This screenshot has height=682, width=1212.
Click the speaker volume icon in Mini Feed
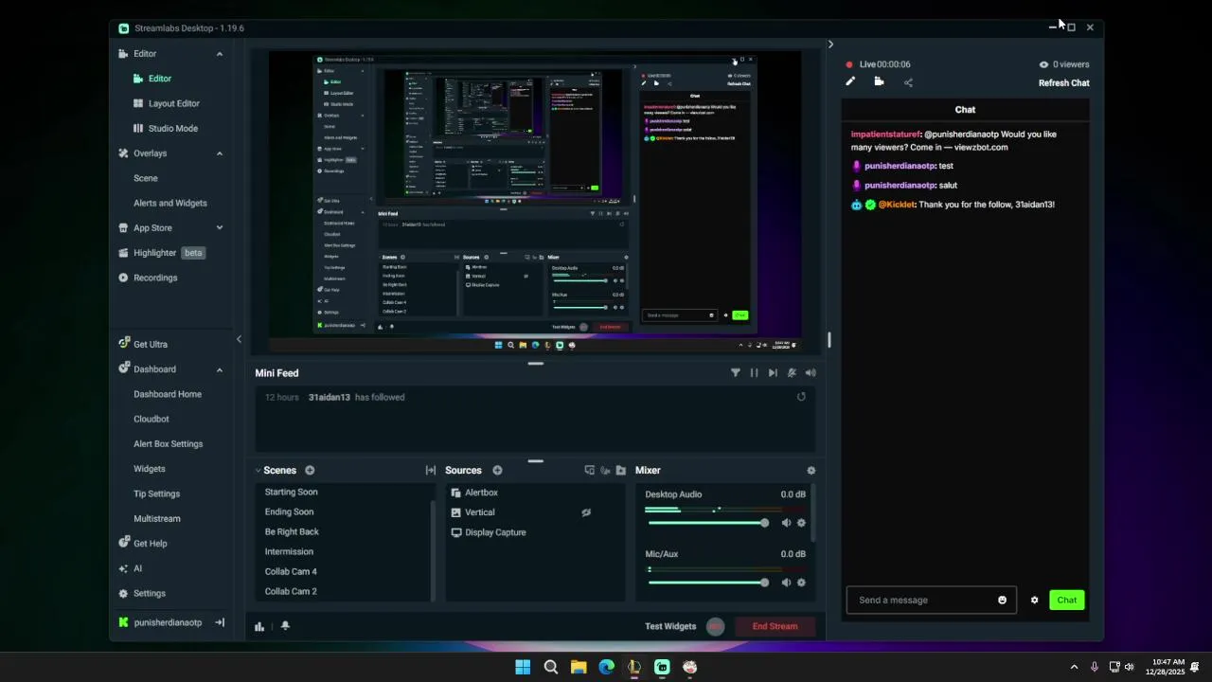811,373
